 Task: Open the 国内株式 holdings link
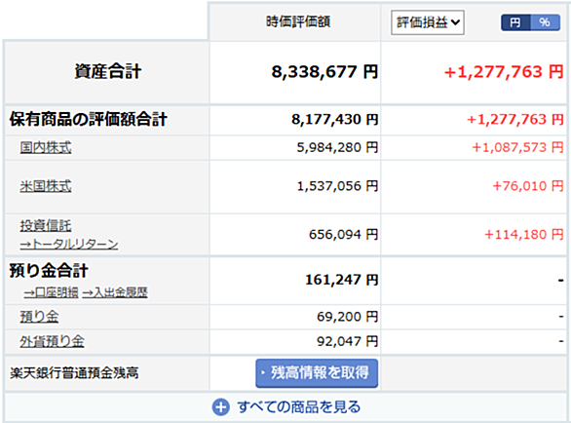point(46,147)
